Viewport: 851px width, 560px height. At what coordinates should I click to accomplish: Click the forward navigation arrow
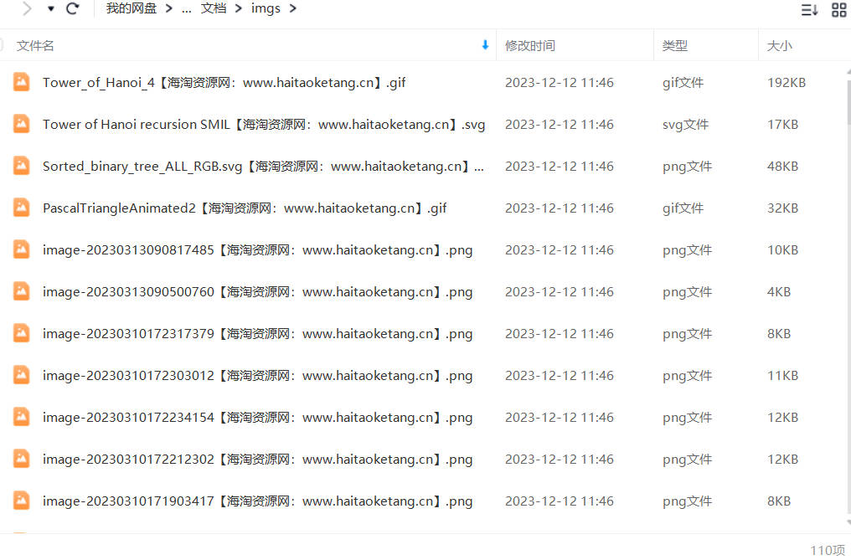click(x=27, y=8)
